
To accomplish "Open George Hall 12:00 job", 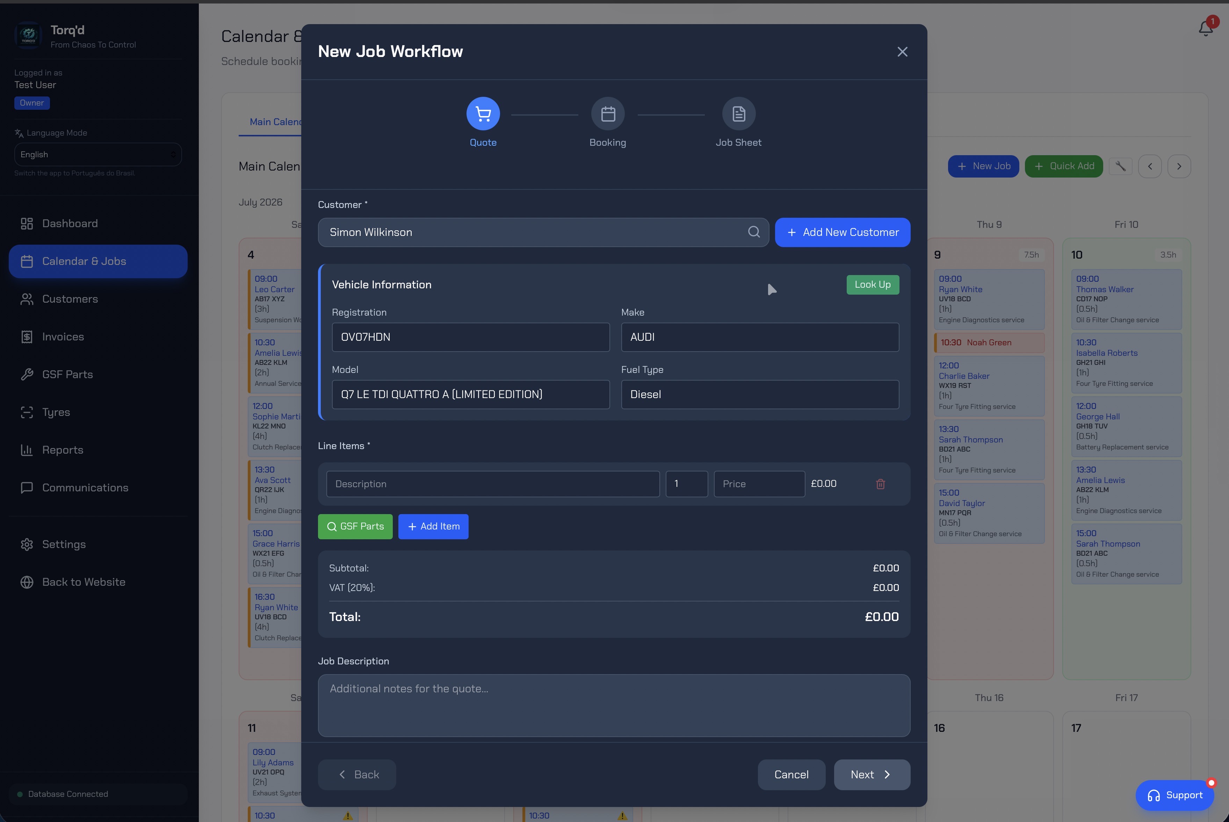I will tap(1126, 427).
